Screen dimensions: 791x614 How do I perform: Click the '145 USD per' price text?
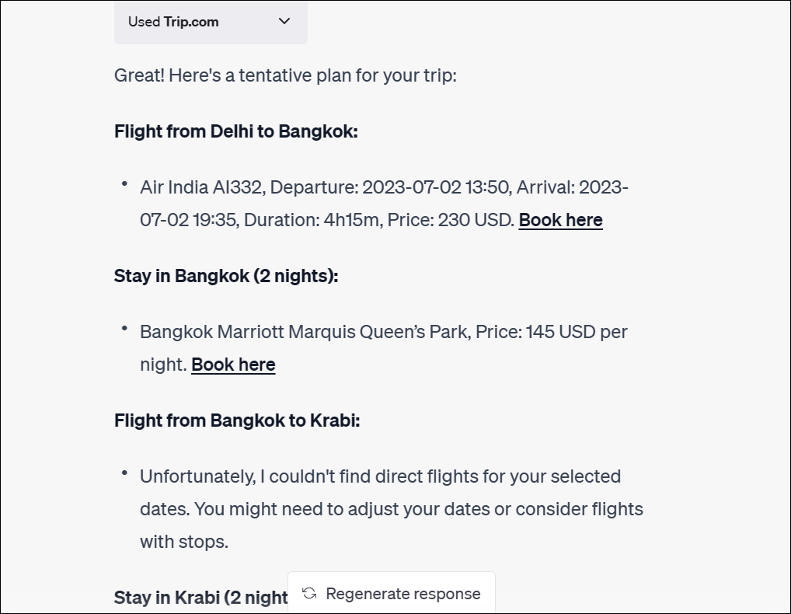[577, 332]
